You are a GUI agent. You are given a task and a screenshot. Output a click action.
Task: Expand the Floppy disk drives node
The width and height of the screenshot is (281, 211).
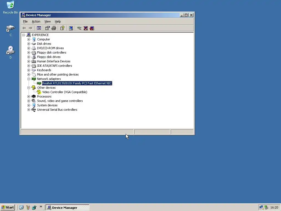tap(29, 57)
